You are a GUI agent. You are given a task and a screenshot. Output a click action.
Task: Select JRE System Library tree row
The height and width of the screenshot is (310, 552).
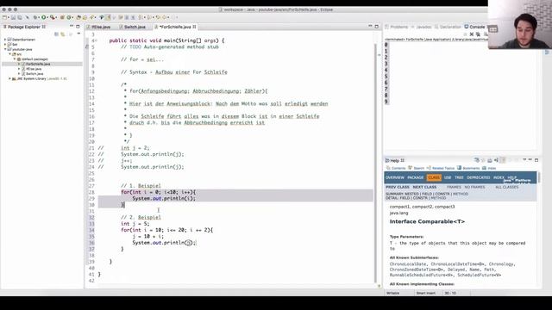click(40, 78)
